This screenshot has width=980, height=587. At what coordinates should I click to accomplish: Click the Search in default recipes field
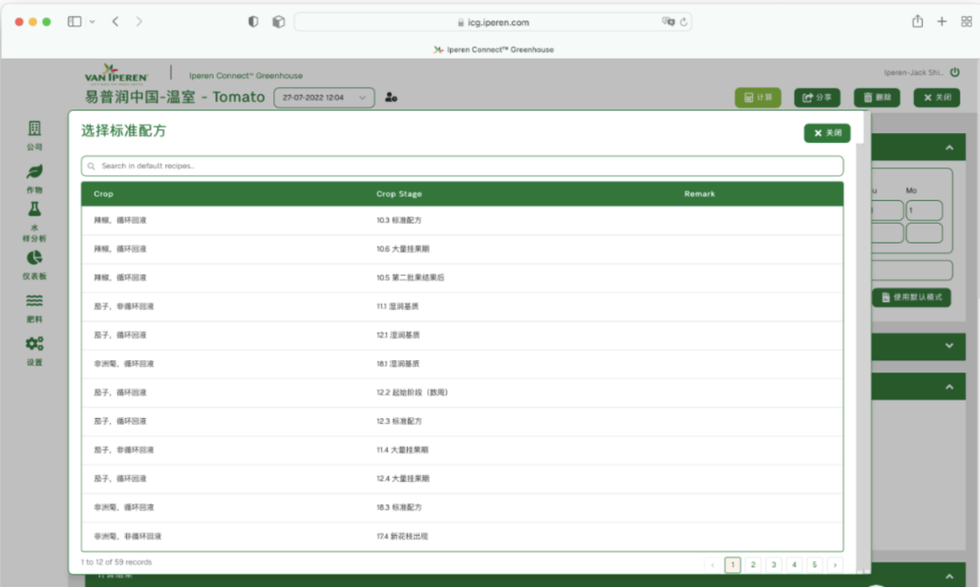[x=462, y=166]
